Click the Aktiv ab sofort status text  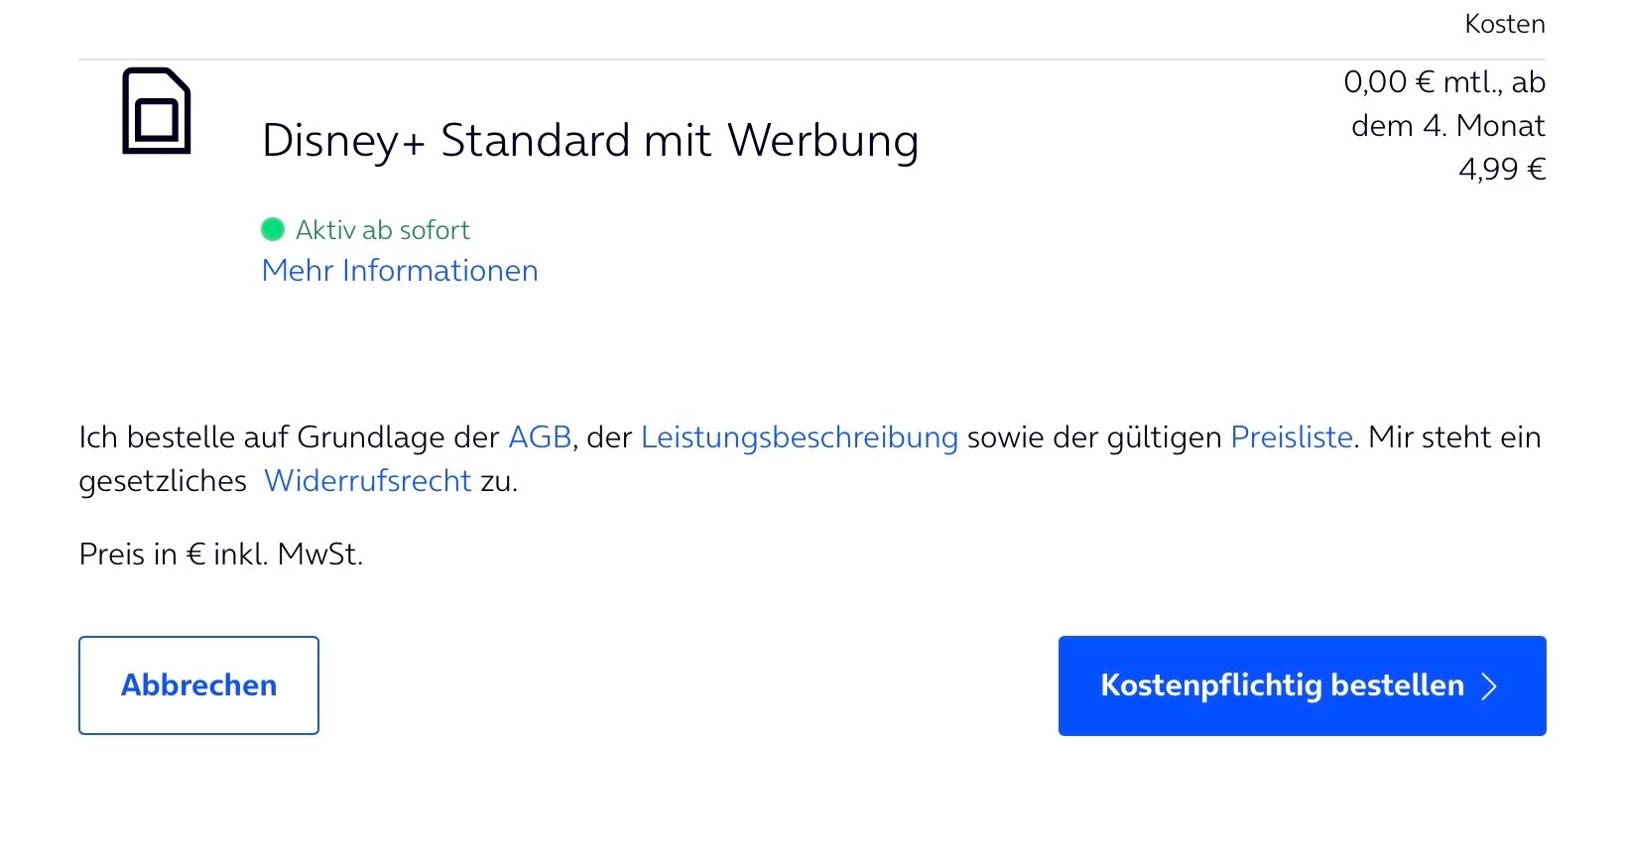click(x=383, y=230)
